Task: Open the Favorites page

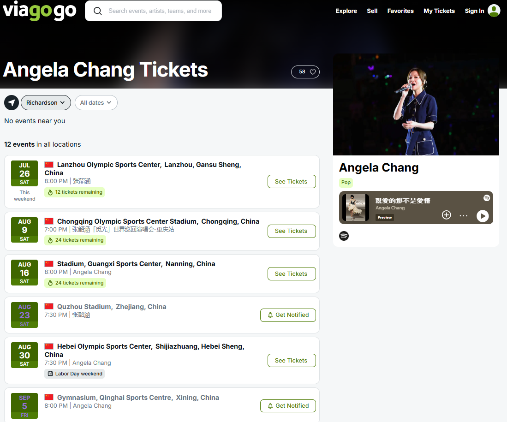Action: (x=400, y=11)
